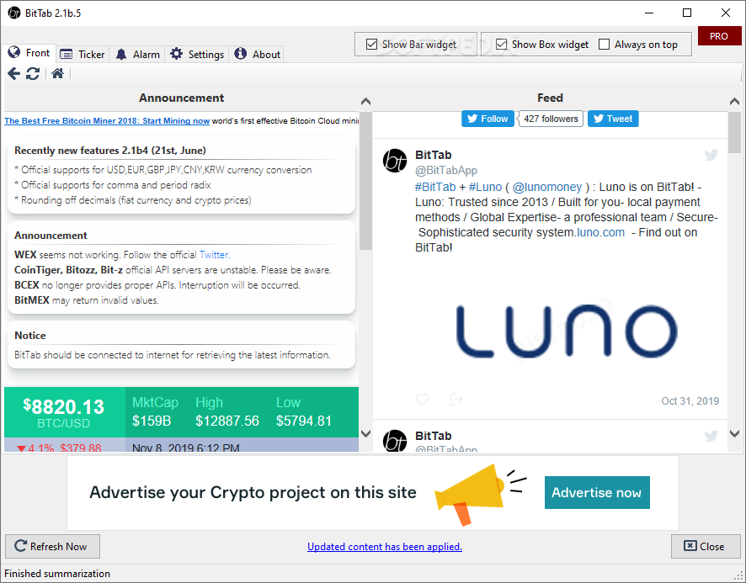Screen dimensions: 746x583
Task: Open the #Luno hashtag link
Action: pyautogui.click(x=485, y=187)
